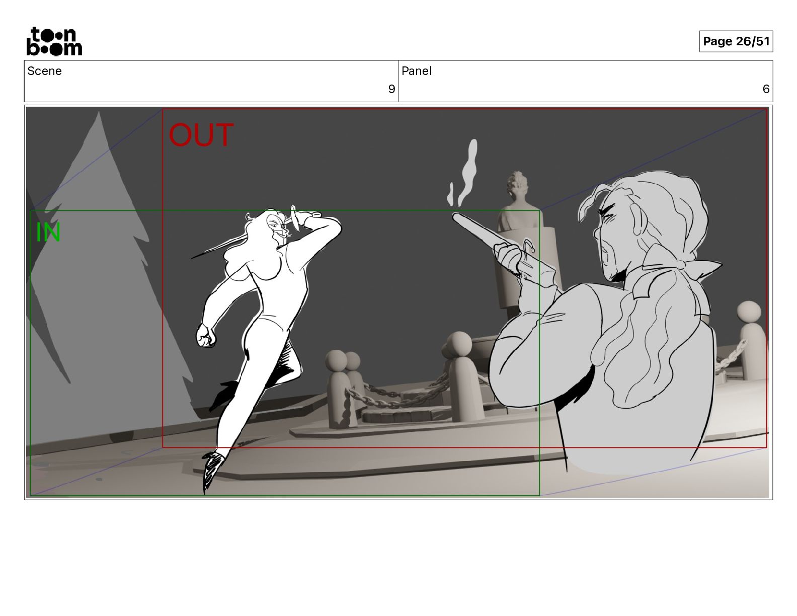This screenshot has height=616, width=797.
Task: Click the green IN camera label
Action: click(x=48, y=232)
